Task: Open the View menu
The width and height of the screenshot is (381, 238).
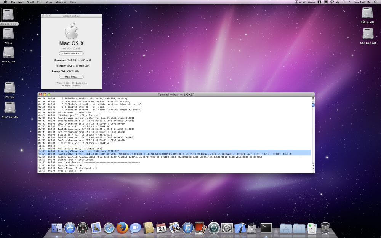Action: [49, 2]
